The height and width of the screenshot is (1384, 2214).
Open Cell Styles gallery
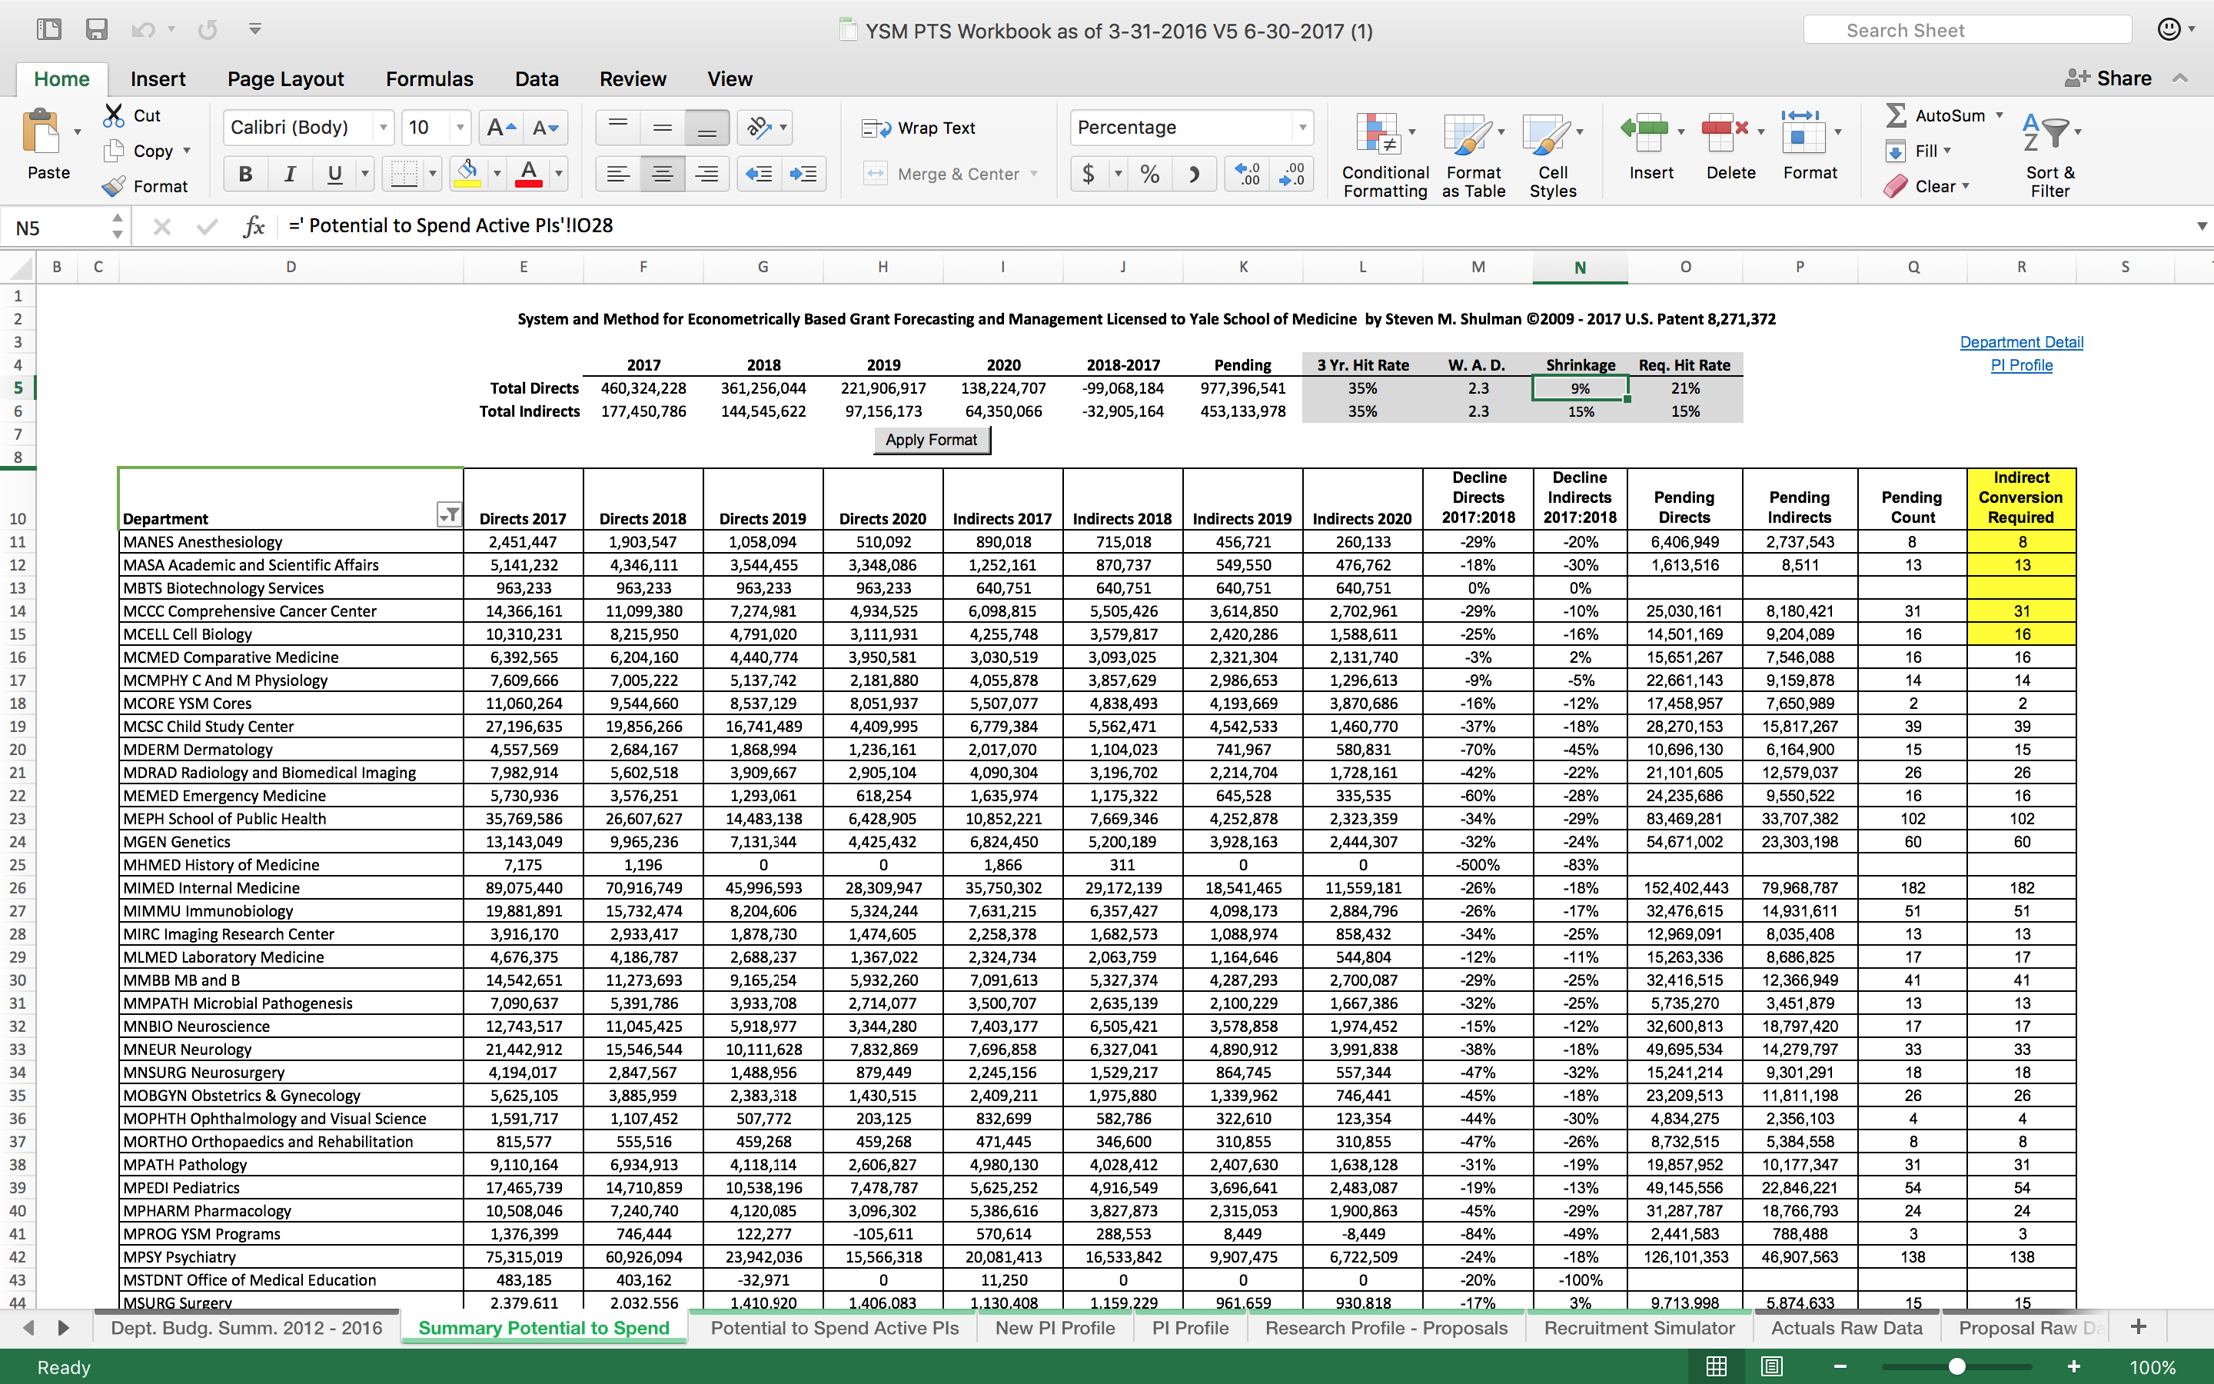tap(1553, 154)
